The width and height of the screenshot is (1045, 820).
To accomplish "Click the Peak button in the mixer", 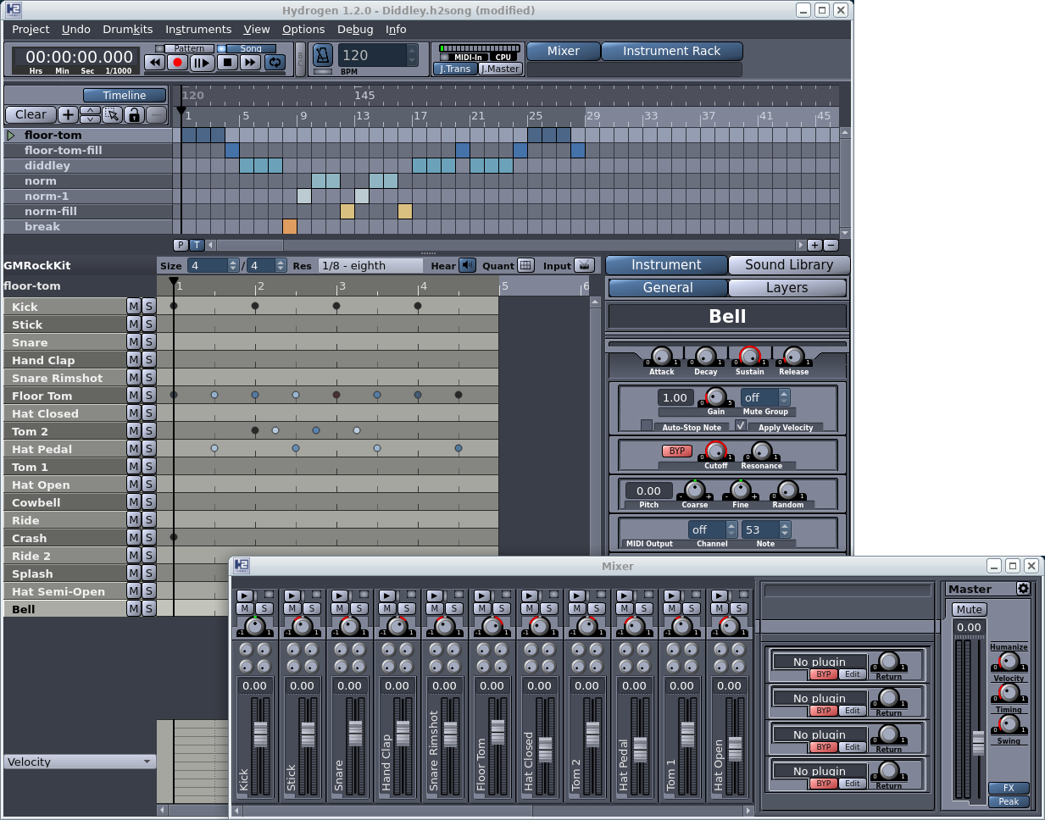I will pos(1009,801).
